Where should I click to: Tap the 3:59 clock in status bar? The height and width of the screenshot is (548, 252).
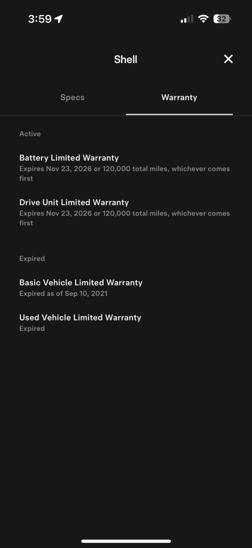pyautogui.click(x=40, y=19)
